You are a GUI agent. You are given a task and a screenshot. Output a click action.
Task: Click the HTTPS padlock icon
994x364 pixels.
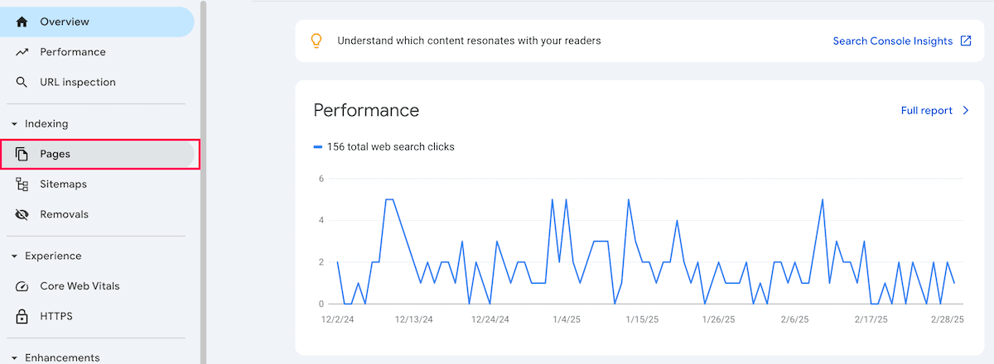[x=22, y=317]
